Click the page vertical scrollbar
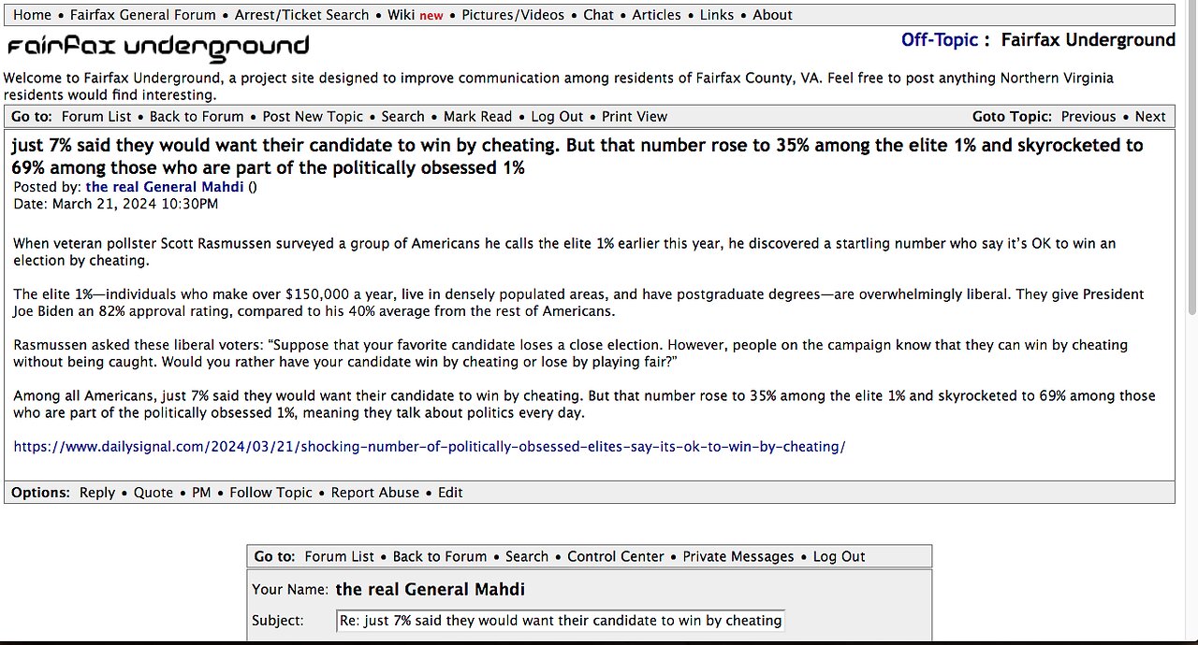This screenshot has width=1198, height=645. pyautogui.click(x=1191, y=159)
